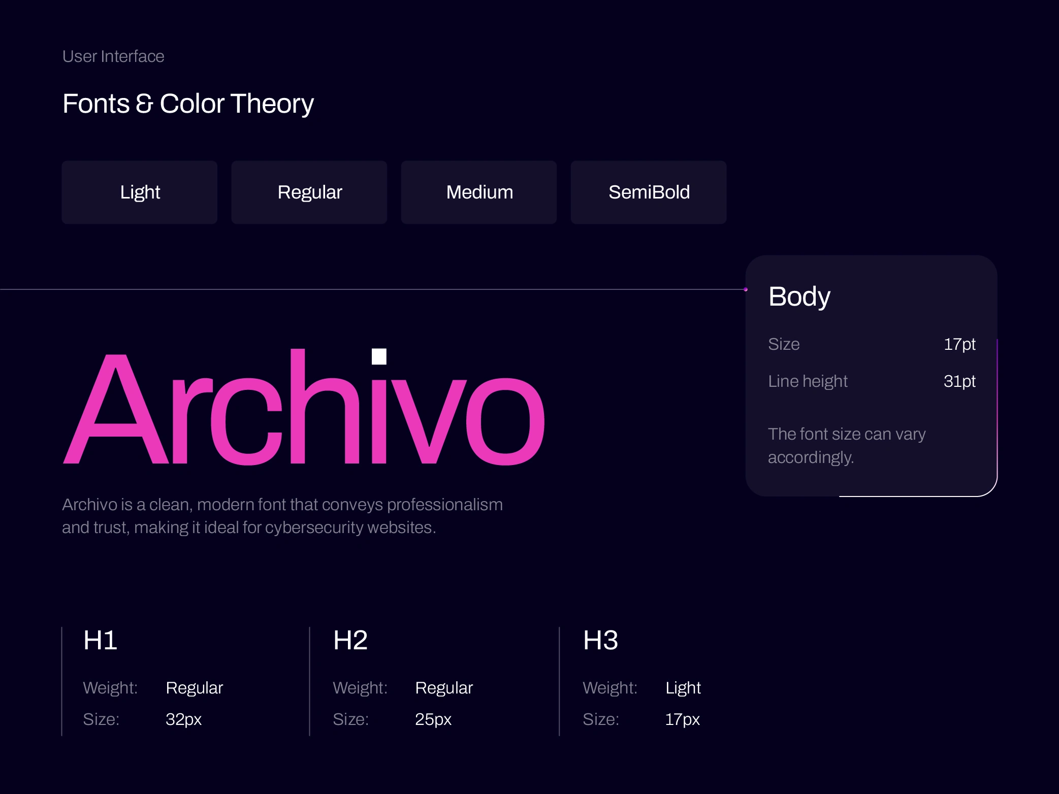Select the 31pt line height value

[x=959, y=381]
